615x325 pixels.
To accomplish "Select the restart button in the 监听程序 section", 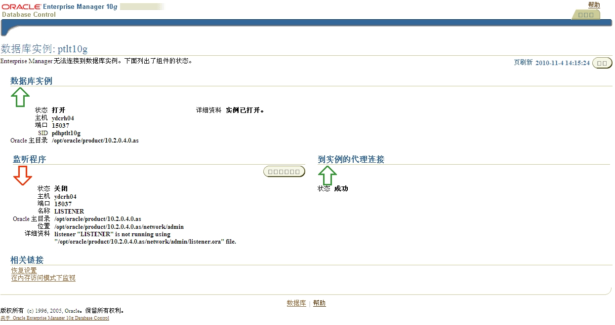I will (284, 171).
